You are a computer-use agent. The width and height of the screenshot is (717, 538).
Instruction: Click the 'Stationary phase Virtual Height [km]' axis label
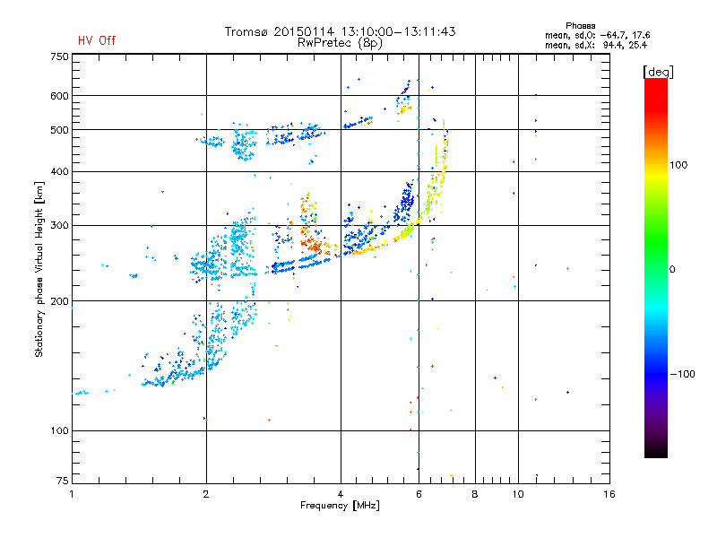(x=39, y=269)
